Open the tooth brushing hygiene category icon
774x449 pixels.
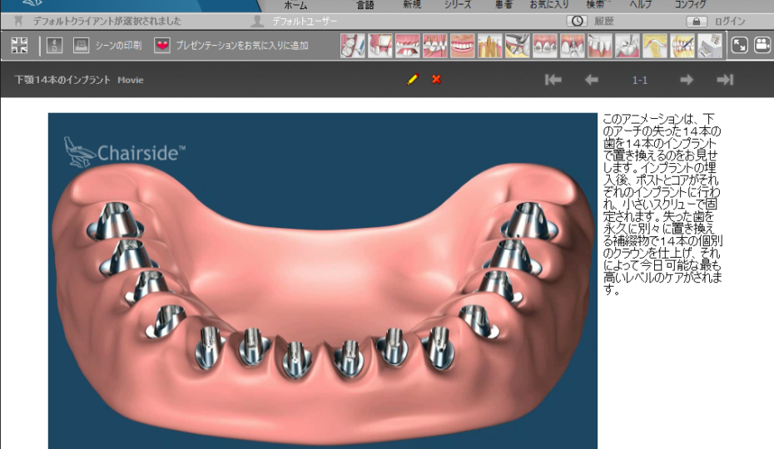pos(352,46)
